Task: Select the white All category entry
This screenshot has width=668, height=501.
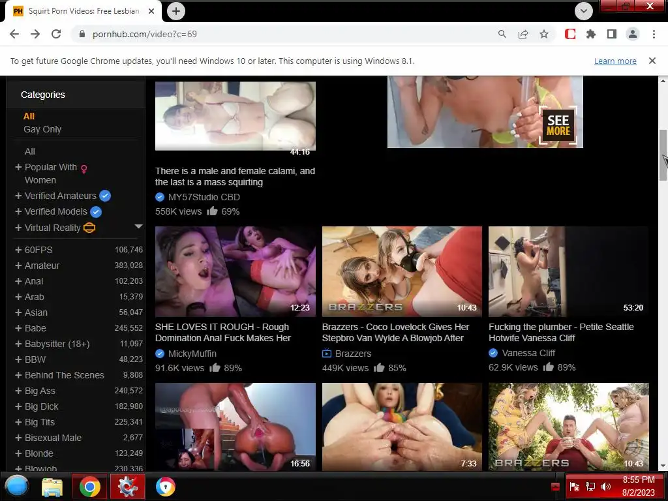Action: (x=30, y=151)
